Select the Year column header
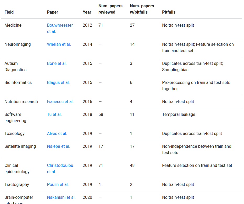The image size is (244, 204). pos(87,12)
